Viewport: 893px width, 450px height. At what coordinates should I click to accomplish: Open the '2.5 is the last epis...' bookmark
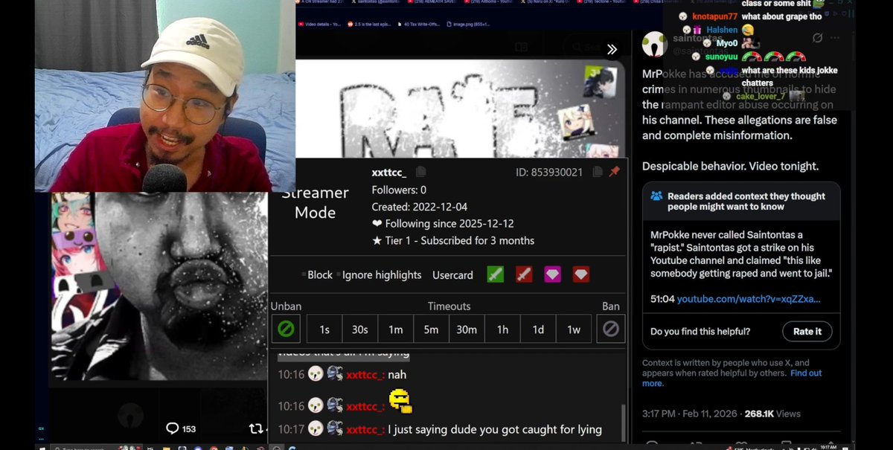[x=369, y=24]
